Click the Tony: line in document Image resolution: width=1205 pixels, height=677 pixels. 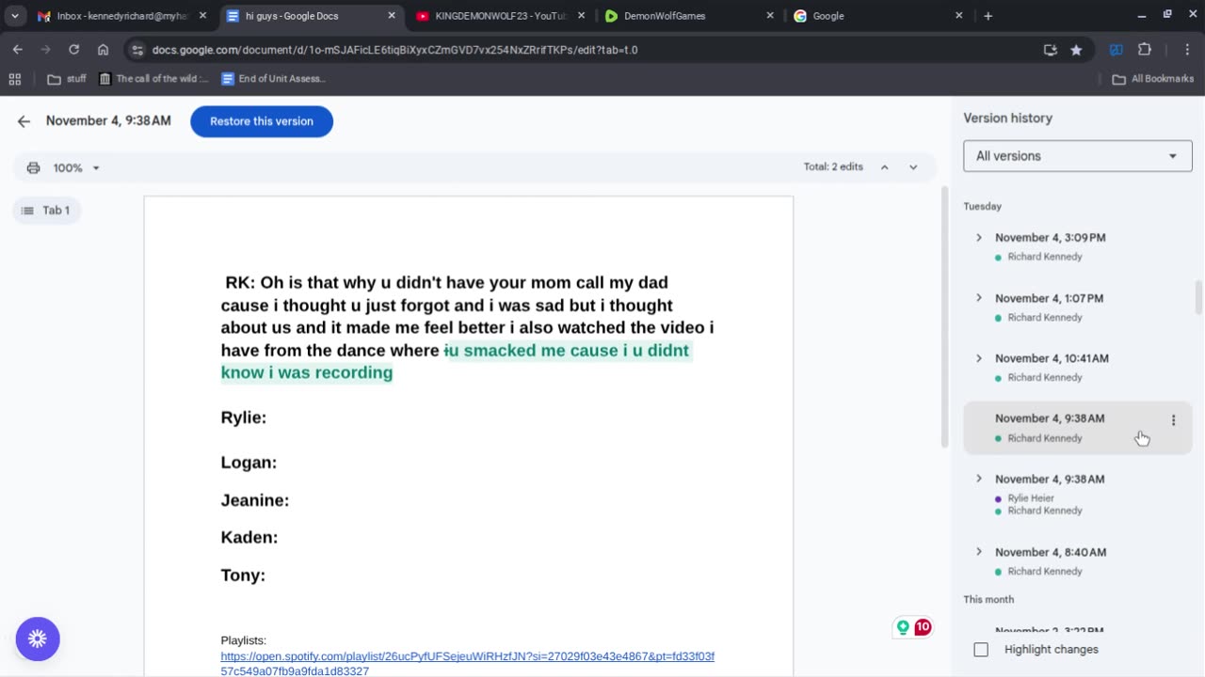[x=243, y=575]
